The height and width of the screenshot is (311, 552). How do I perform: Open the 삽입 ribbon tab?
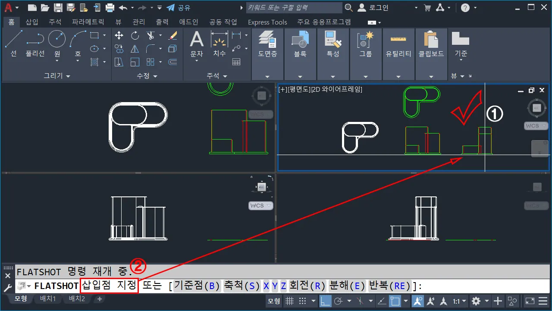pos(32,22)
